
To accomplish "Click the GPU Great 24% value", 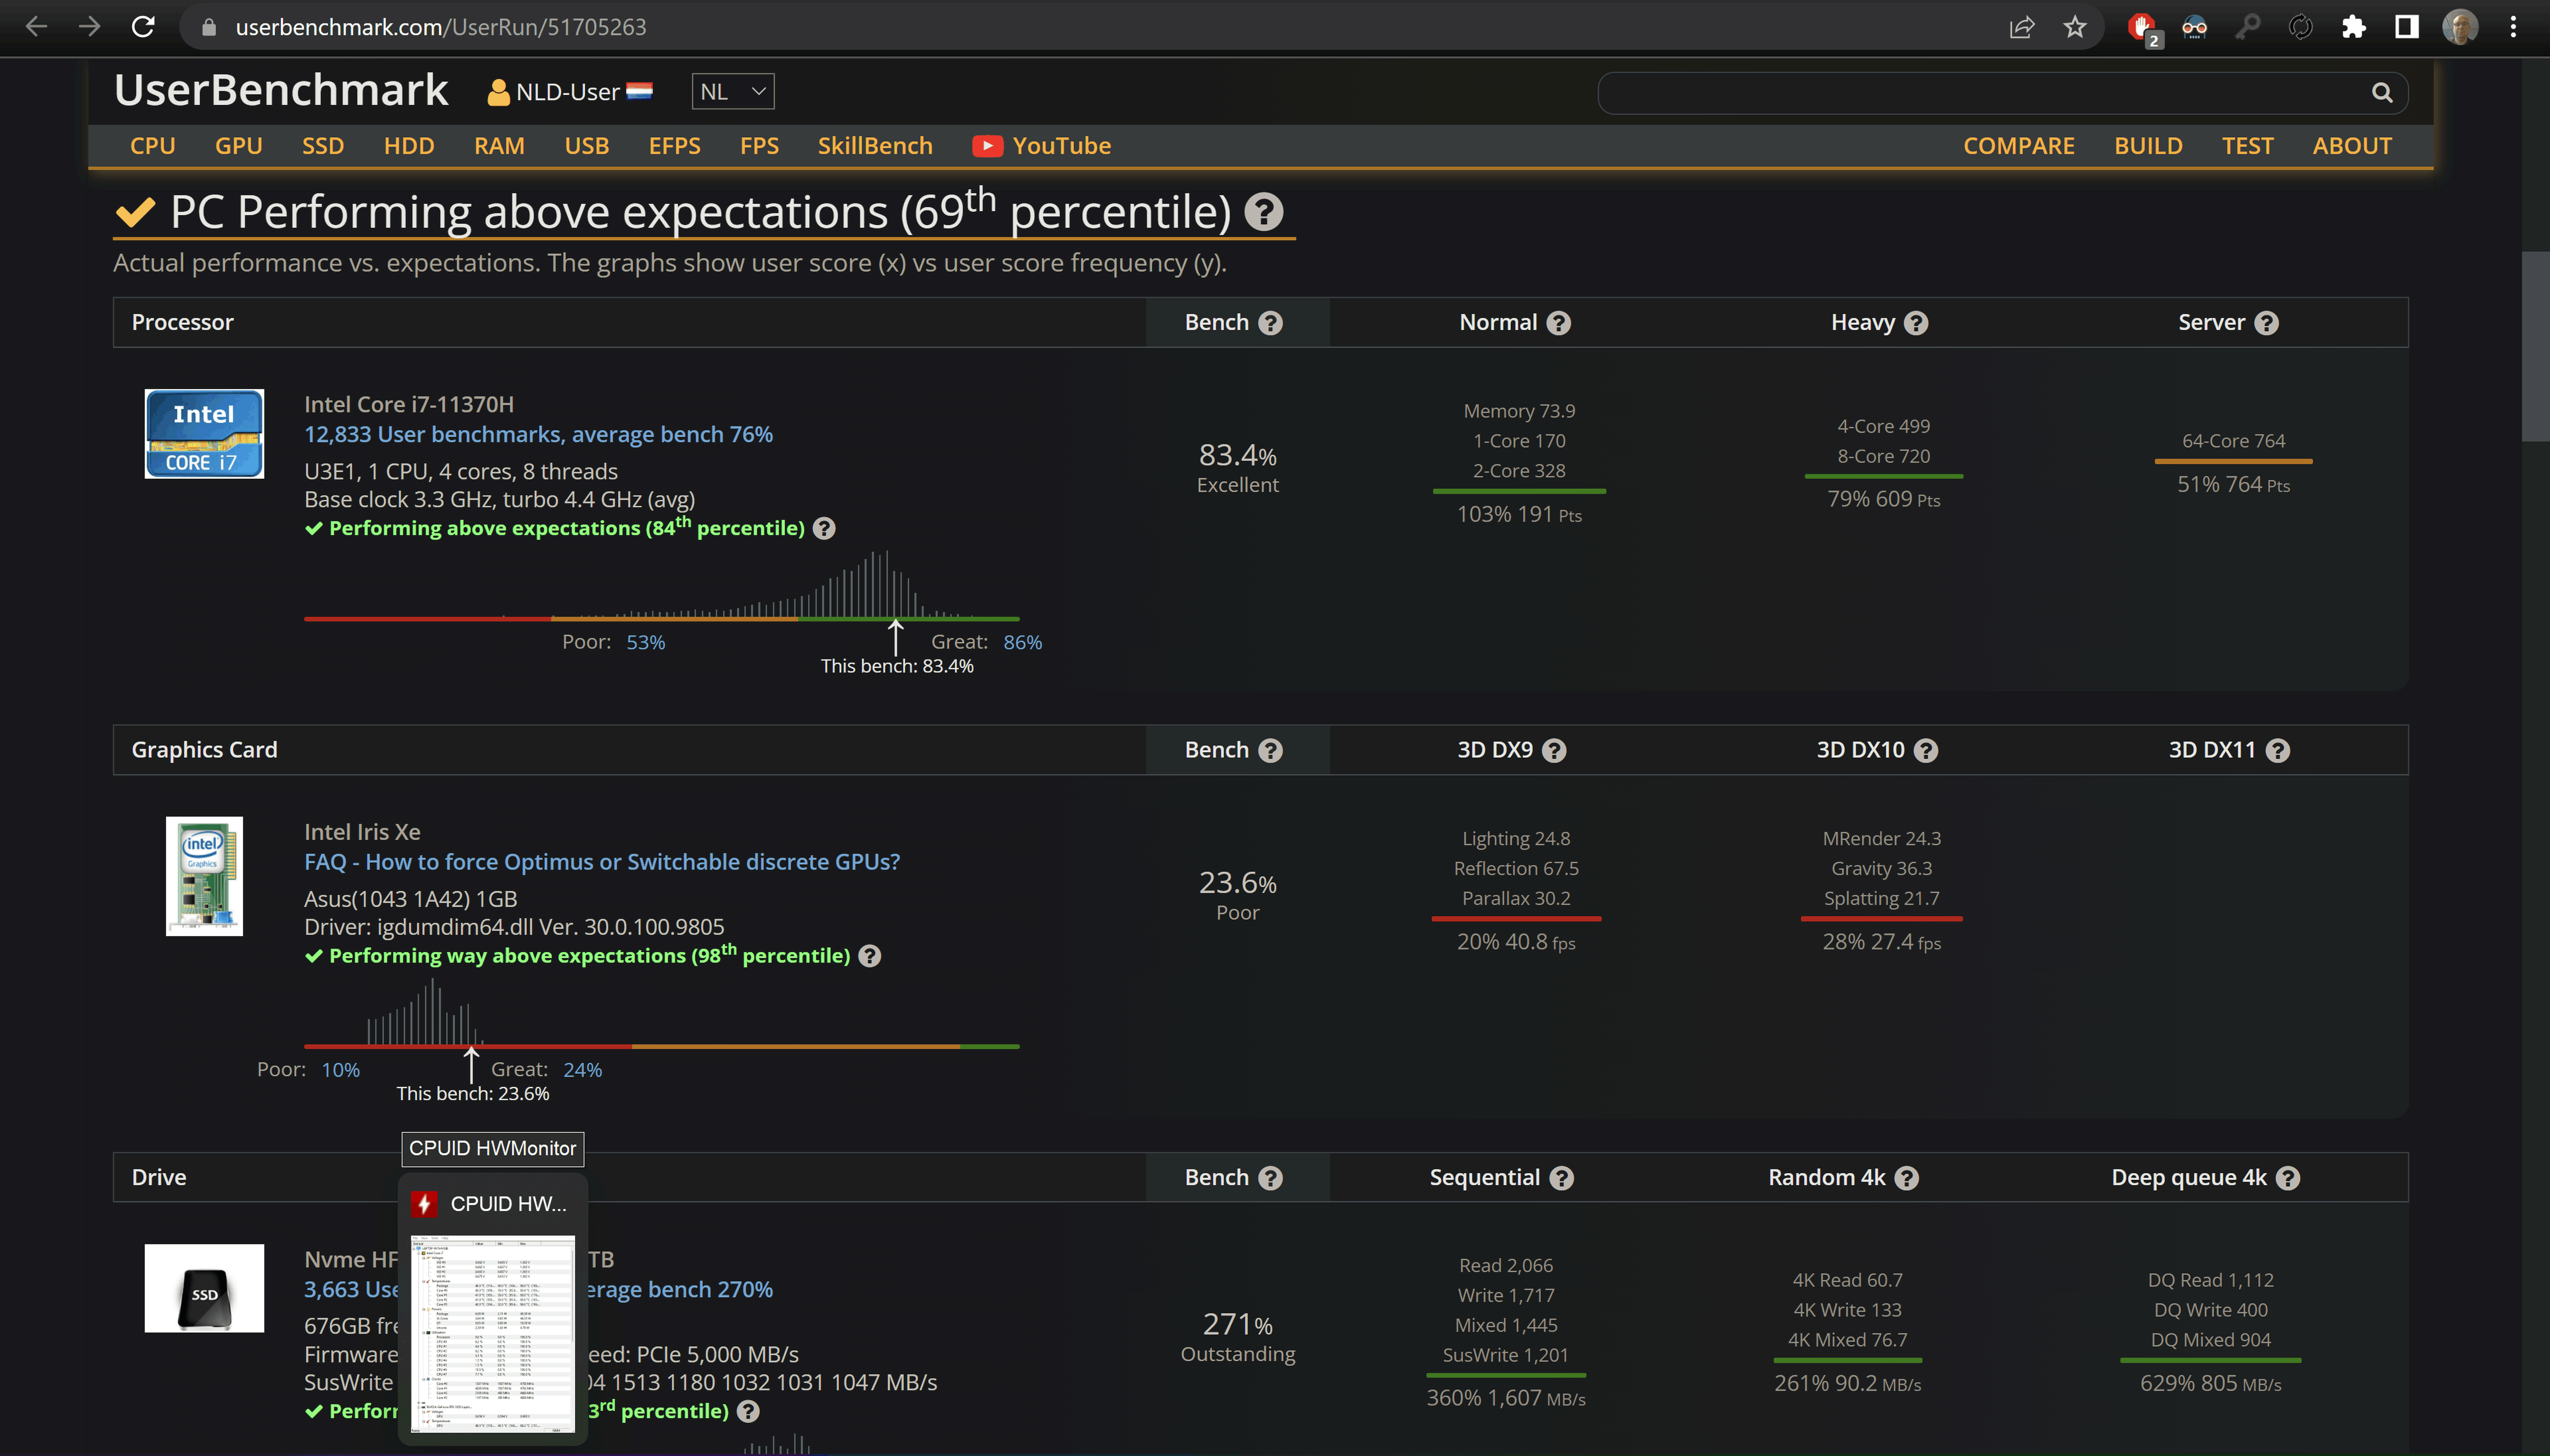I will point(582,1070).
